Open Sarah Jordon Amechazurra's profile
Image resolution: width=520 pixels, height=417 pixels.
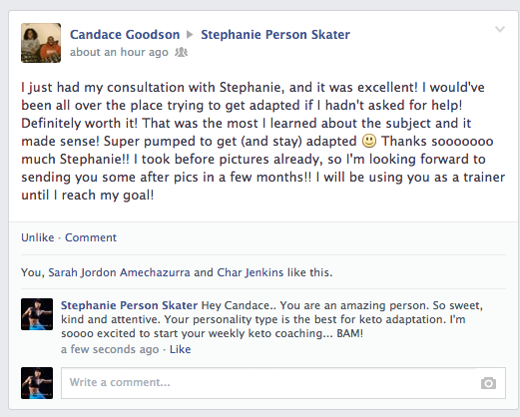[x=119, y=272]
